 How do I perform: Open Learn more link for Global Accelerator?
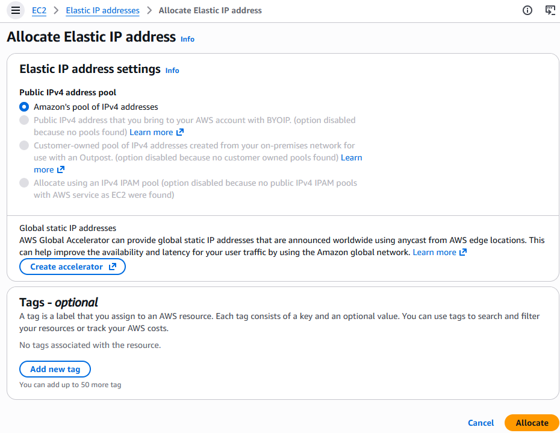coord(434,252)
